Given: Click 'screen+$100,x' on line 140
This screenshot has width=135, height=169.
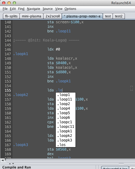Looking at the screenshot, I should [70, 22].
